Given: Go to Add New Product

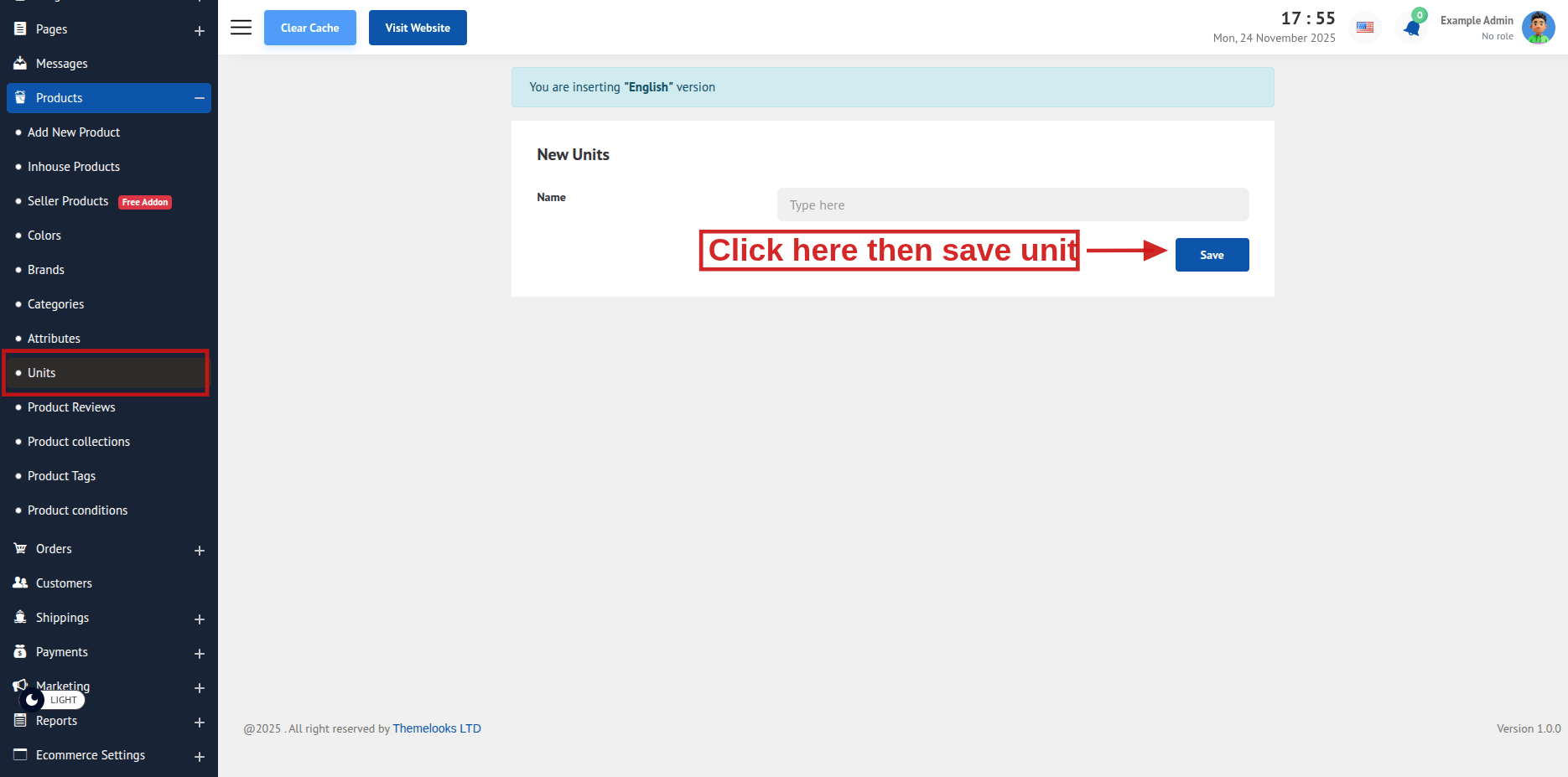Looking at the screenshot, I should tap(74, 132).
